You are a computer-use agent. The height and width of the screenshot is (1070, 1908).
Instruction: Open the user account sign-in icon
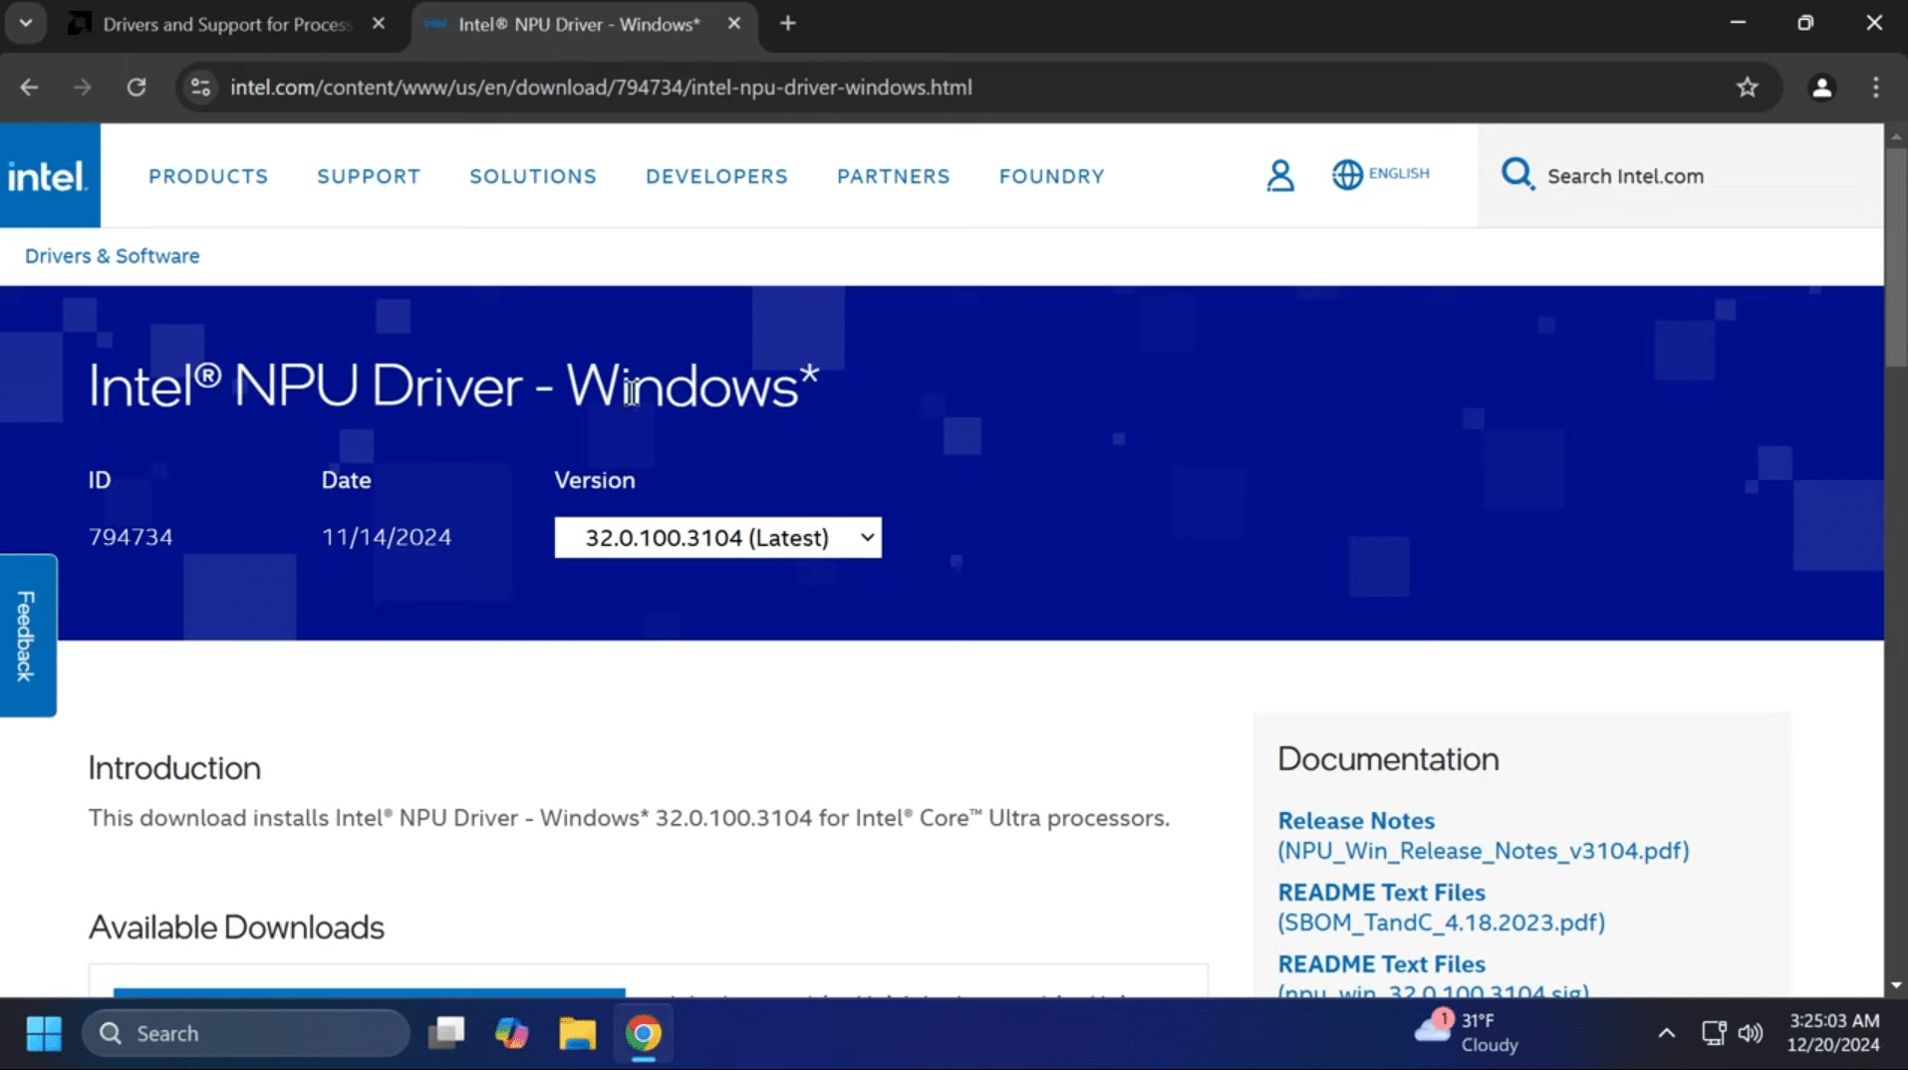click(x=1280, y=175)
